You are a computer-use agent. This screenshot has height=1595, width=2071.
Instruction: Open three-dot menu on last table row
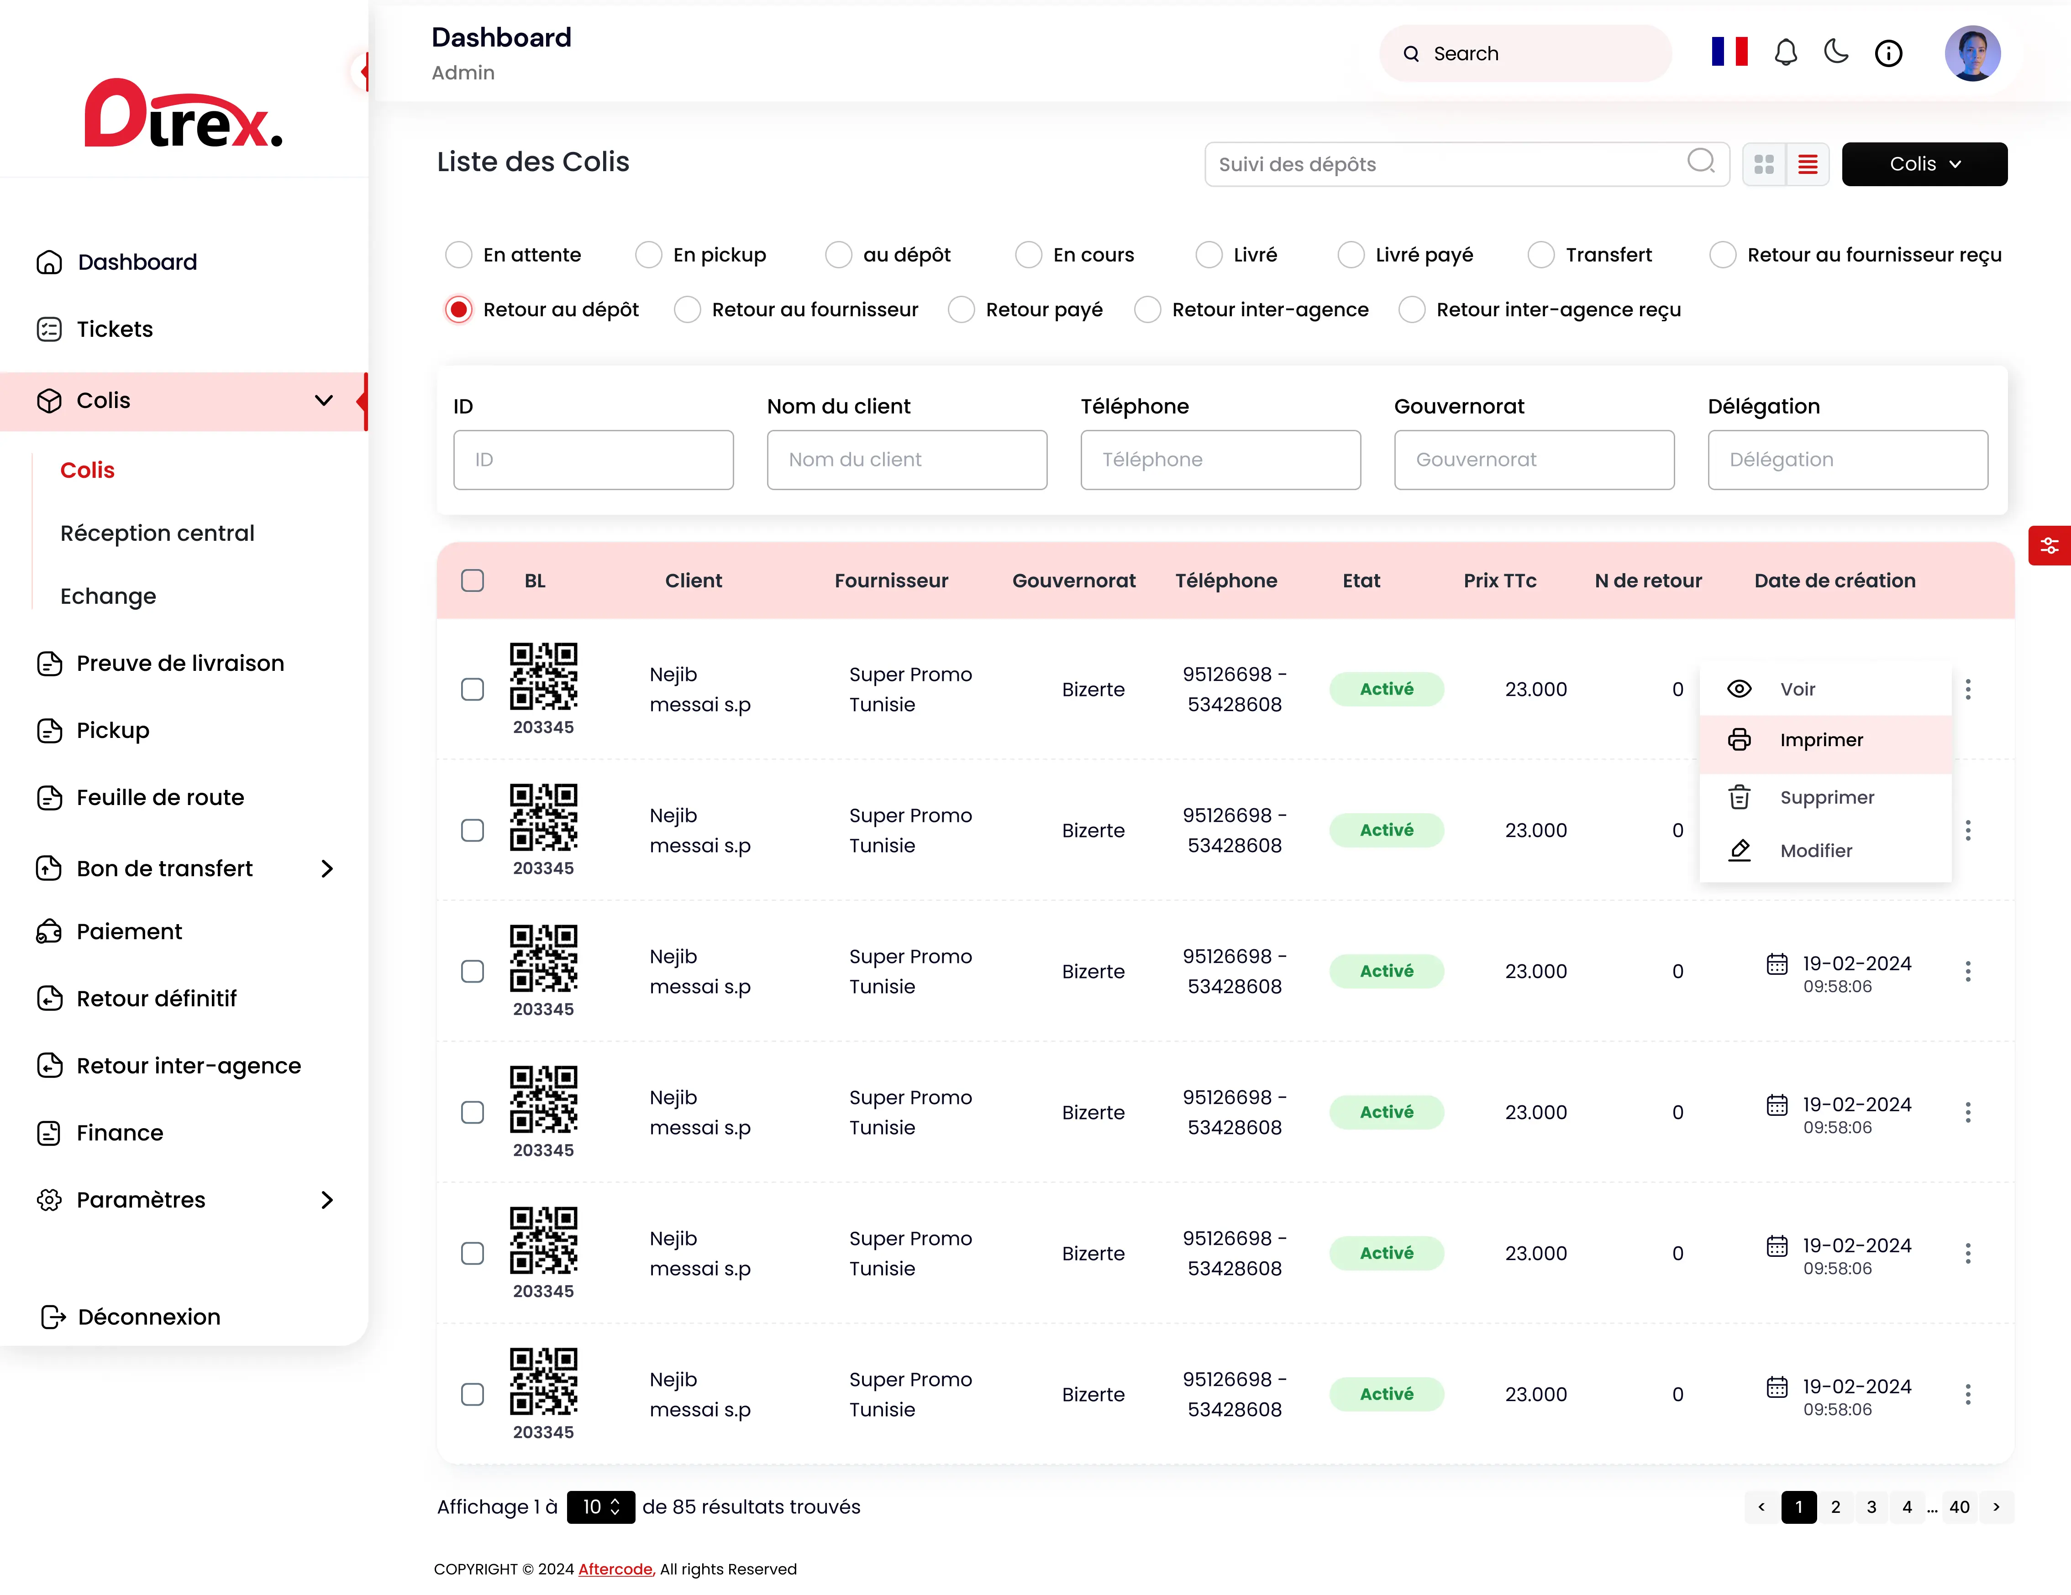(1968, 1394)
